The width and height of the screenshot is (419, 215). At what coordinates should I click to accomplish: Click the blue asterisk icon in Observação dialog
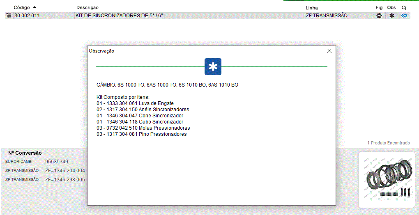click(213, 67)
